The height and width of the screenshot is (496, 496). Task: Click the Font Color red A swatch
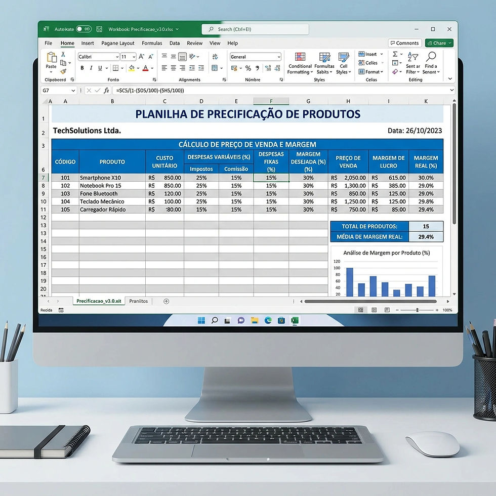146,68
